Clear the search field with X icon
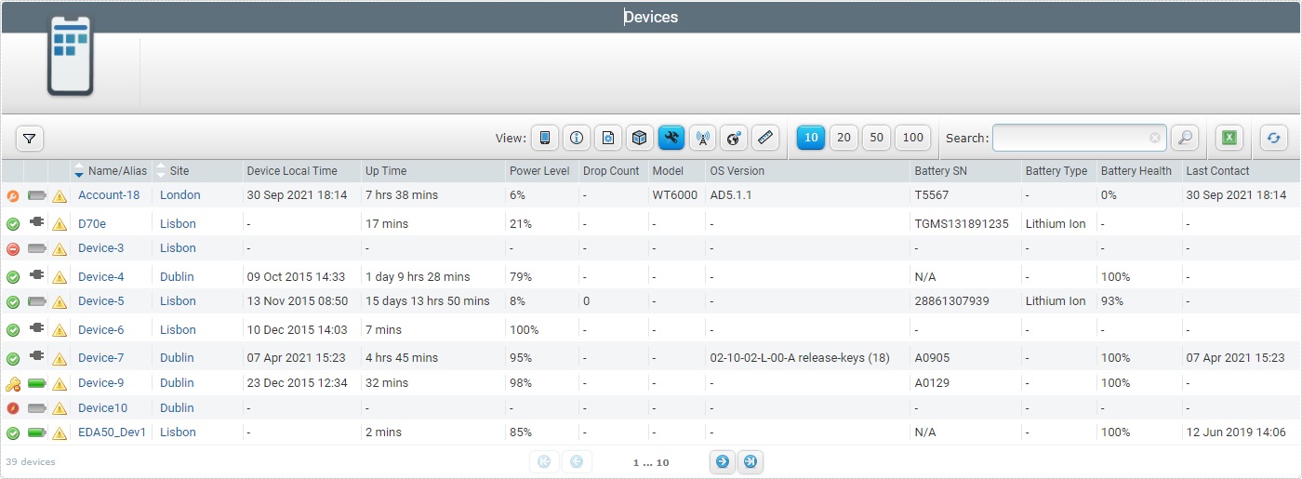 pyautogui.click(x=1155, y=138)
